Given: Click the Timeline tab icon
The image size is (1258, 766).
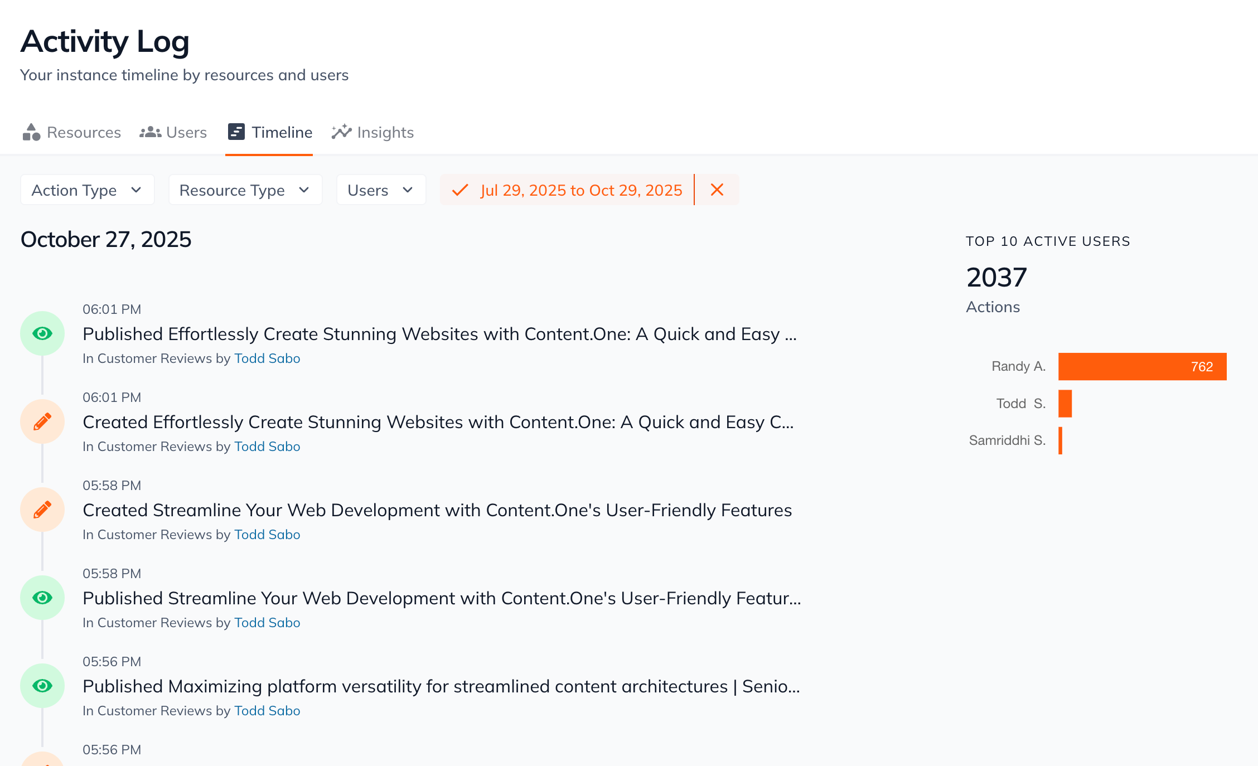Looking at the screenshot, I should pyautogui.click(x=236, y=132).
